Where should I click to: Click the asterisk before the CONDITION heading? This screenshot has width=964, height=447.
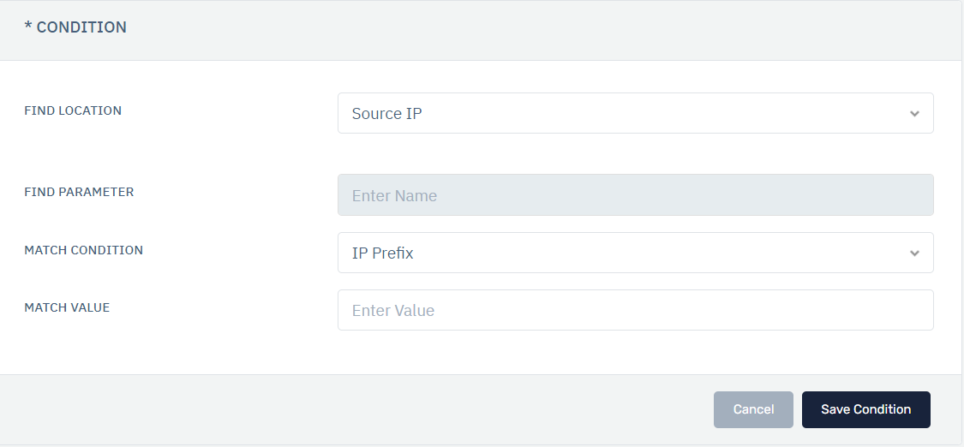point(28,27)
